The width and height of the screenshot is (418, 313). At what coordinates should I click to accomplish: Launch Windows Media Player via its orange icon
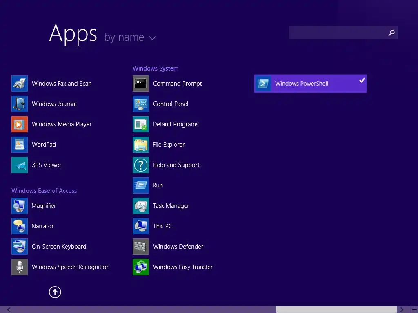point(20,124)
